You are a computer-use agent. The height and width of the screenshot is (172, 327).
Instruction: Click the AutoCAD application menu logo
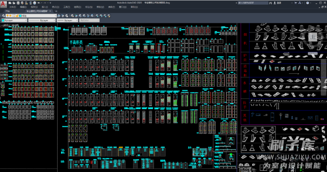pos(3,3)
